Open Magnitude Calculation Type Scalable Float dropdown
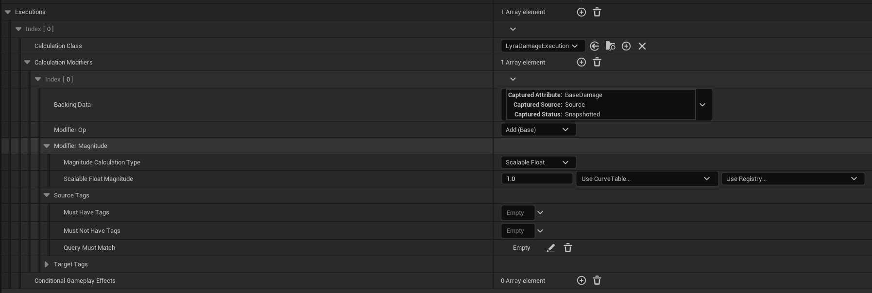The width and height of the screenshot is (872, 293). coord(538,162)
